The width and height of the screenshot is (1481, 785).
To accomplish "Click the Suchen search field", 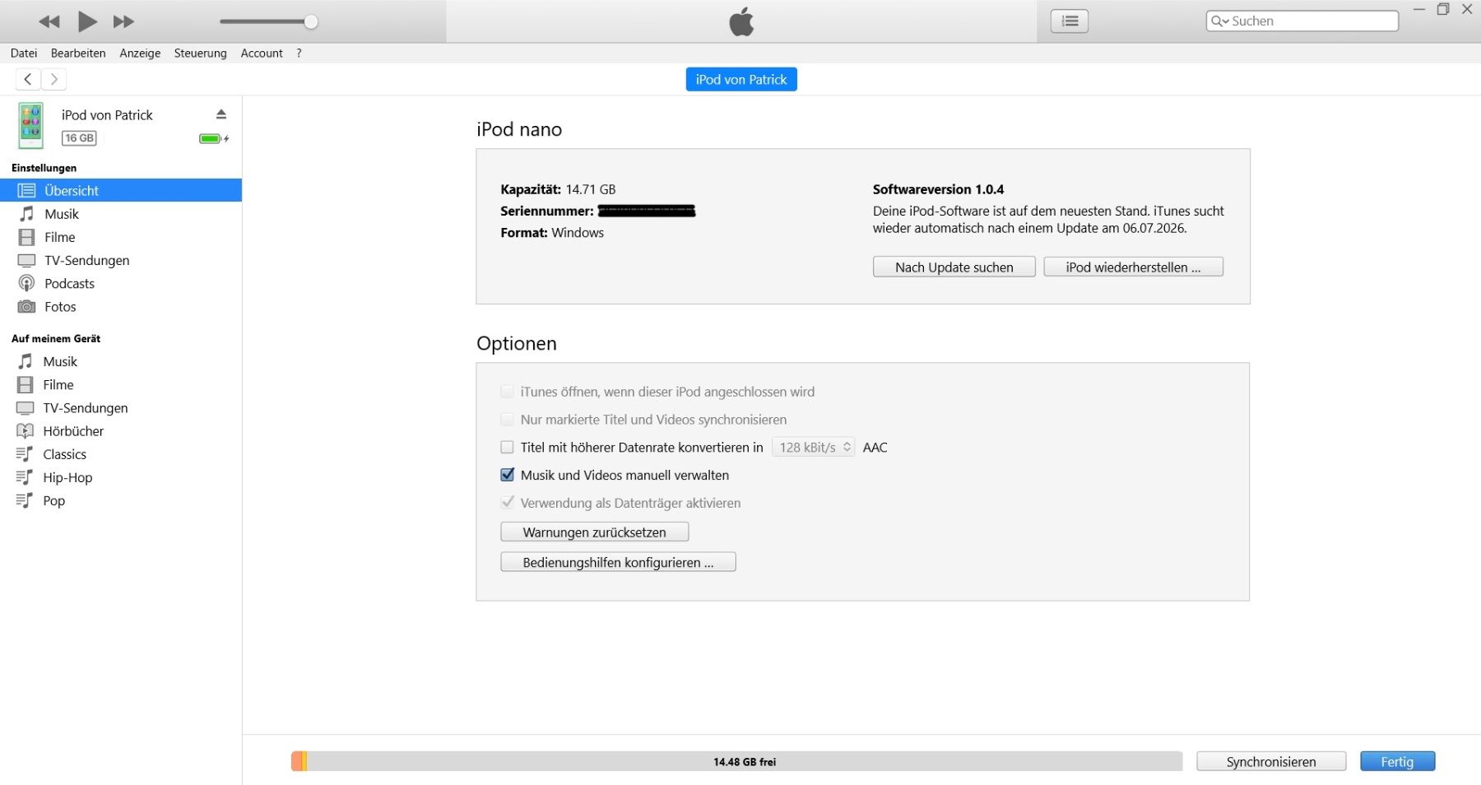I will pos(1302,21).
